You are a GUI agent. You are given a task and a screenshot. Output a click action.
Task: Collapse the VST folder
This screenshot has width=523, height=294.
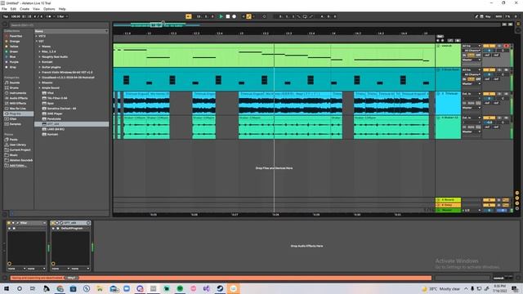(37, 42)
